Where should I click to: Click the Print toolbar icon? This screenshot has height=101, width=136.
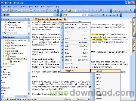(x=16, y=11)
